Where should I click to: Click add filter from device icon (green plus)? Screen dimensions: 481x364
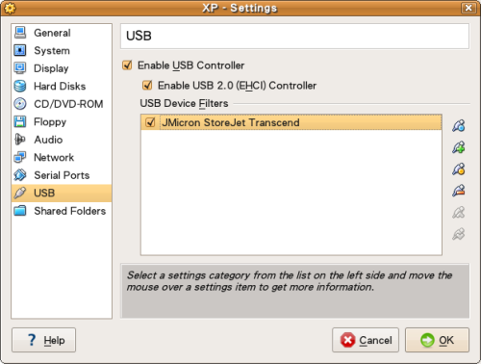(459, 147)
